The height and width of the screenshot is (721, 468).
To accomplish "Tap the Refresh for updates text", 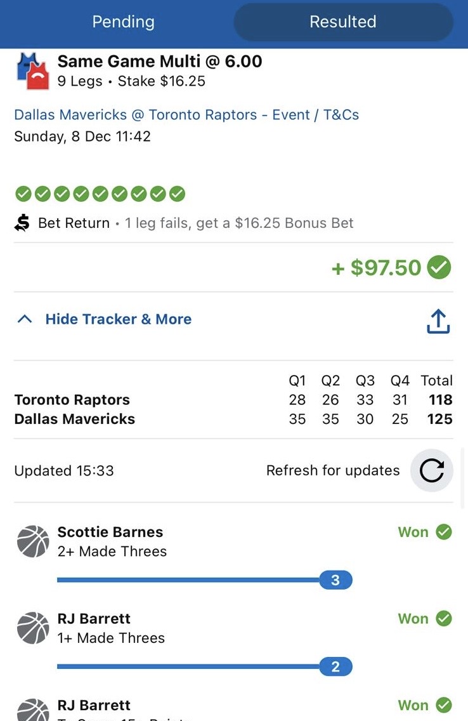I will (x=333, y=470).
